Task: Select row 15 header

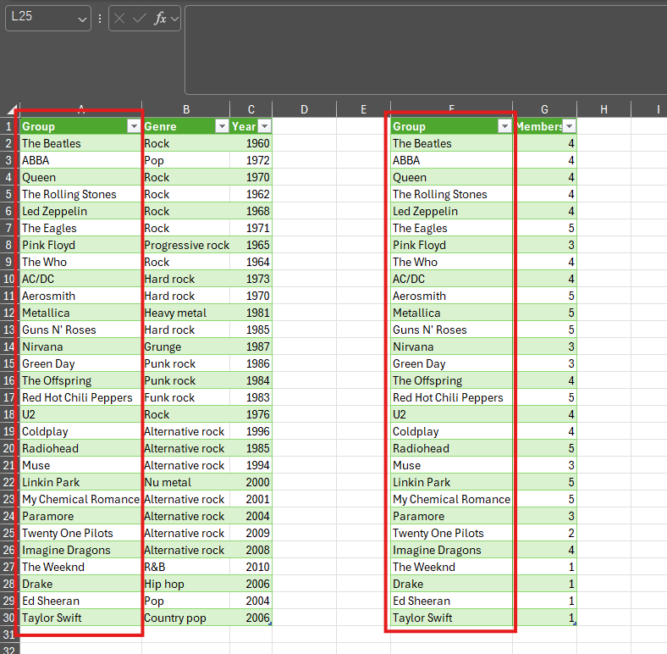Action: 8,363
